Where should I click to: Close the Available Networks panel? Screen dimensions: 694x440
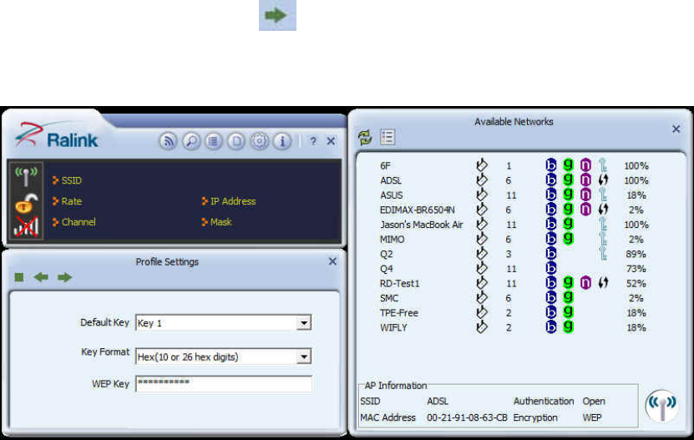(x=676, y=129)
